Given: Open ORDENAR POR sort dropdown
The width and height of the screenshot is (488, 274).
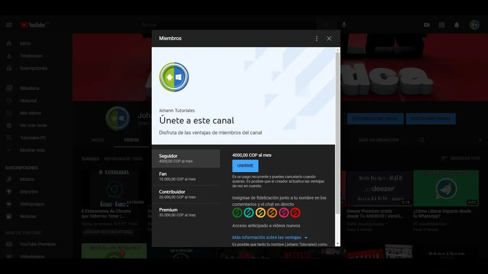Looking at the screenshot, I should (460, 158).
